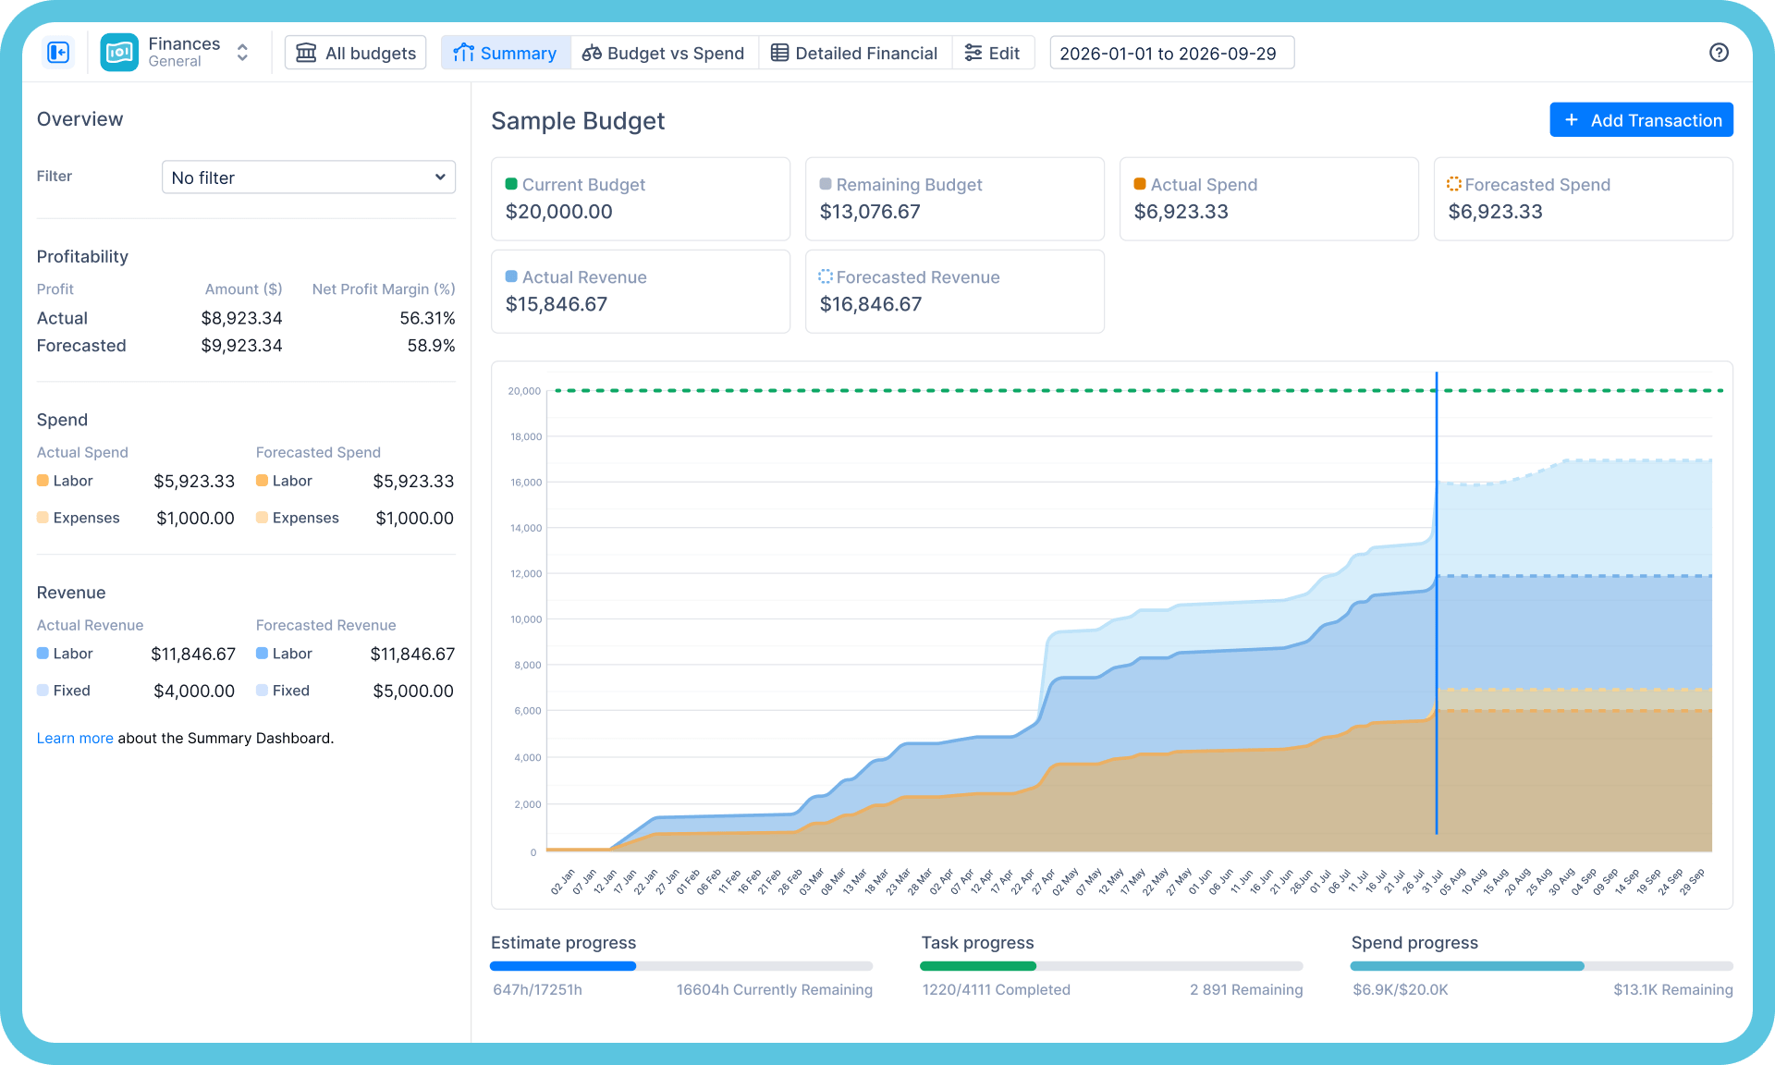Select the Actual profit amount $8,923.34
Screen dimensions: 1775x1065
point(241,318)
